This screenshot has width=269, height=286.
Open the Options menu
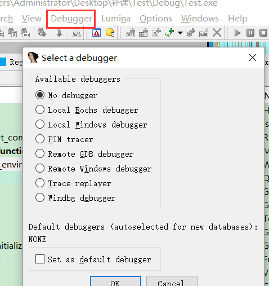156,19
